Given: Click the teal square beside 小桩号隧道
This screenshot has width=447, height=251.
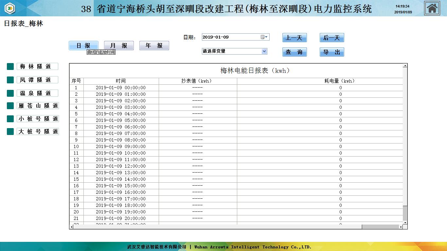Looking at the screenshot, I should point(10,119).
